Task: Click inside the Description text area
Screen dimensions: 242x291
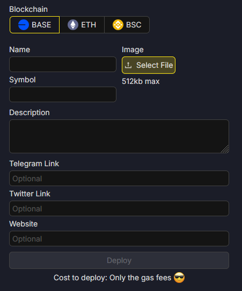Action: point(119,136)
